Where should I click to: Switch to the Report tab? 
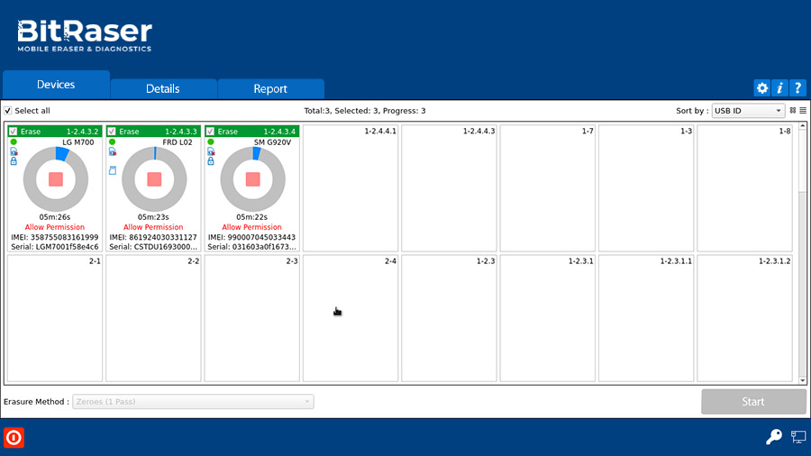tap(270, 88)
